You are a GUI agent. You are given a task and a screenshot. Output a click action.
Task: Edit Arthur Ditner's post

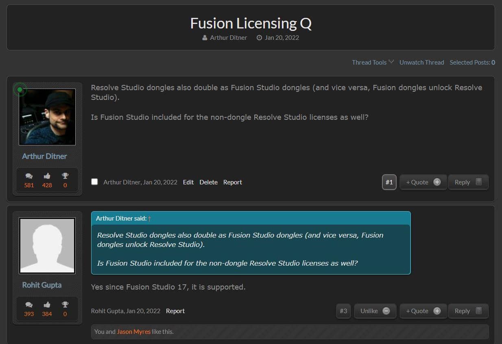pyautogui.click(x=188, y=182)
